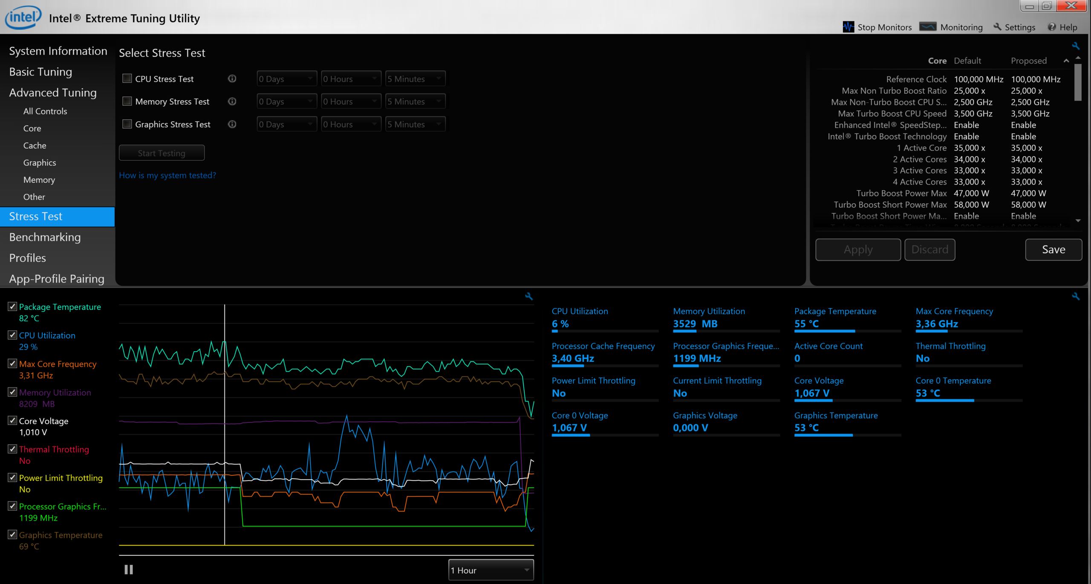Click the scroll up arrow in Core settings

point(1078,58)
